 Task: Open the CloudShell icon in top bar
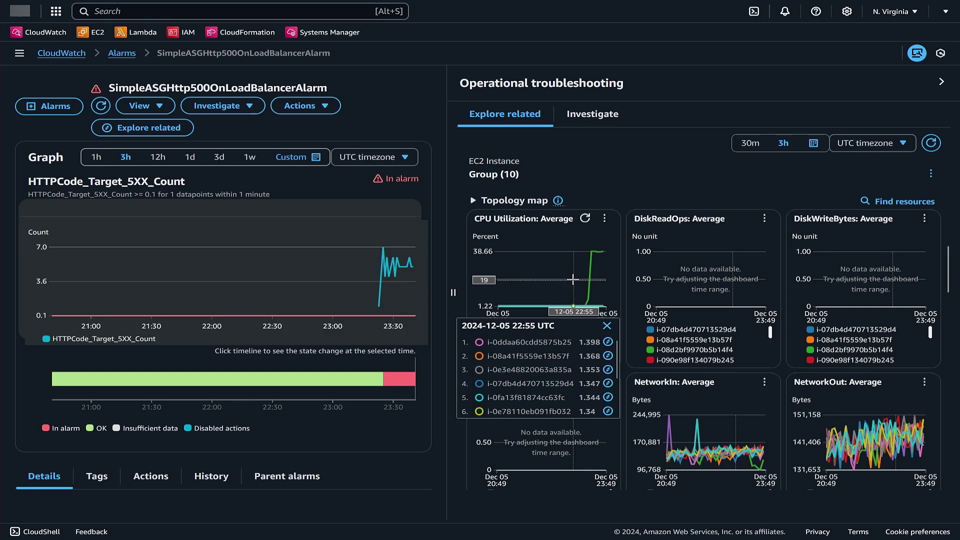coord(754,11)
